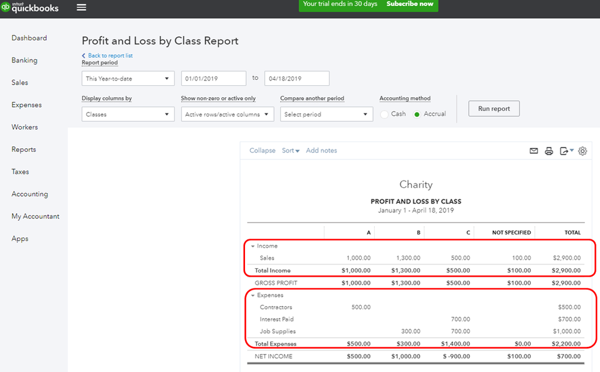Open the hamburger navigation menu
Screen dimensions: 600x372
81,7
